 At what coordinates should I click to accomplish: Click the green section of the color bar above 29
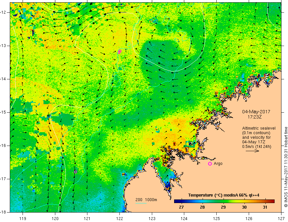point(223,201)
